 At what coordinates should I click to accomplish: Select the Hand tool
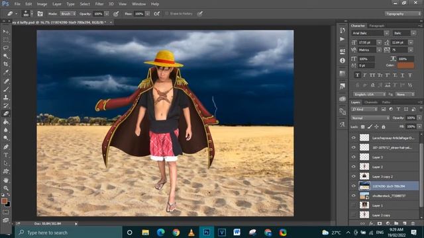coord(6,180)
